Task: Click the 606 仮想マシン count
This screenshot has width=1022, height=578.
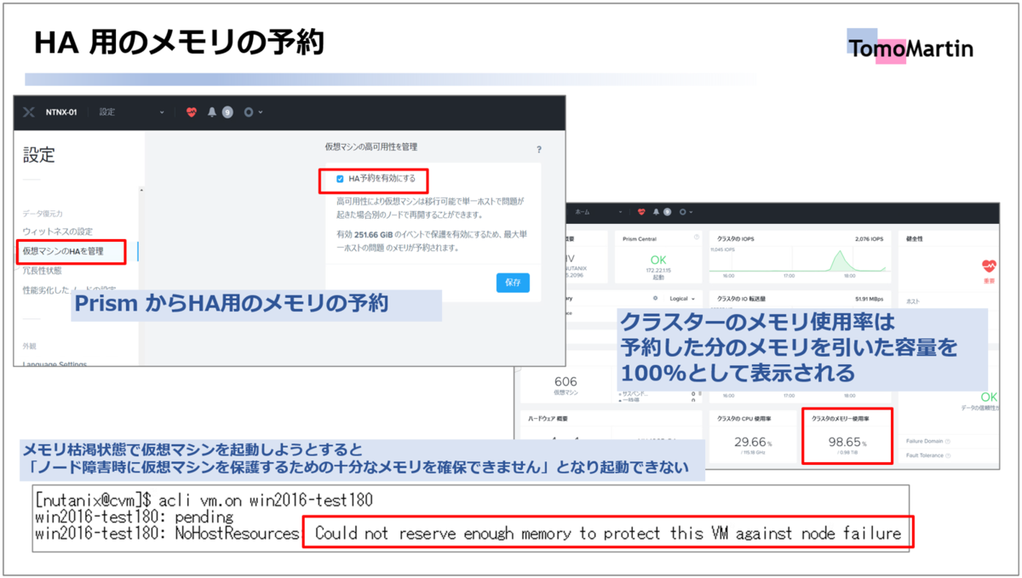Action: click(x=566, y=381)
